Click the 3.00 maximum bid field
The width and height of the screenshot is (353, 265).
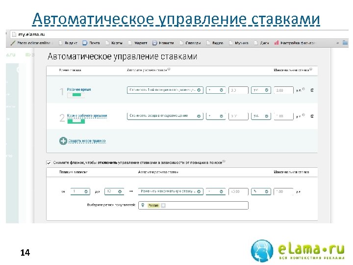coord(284,90)
